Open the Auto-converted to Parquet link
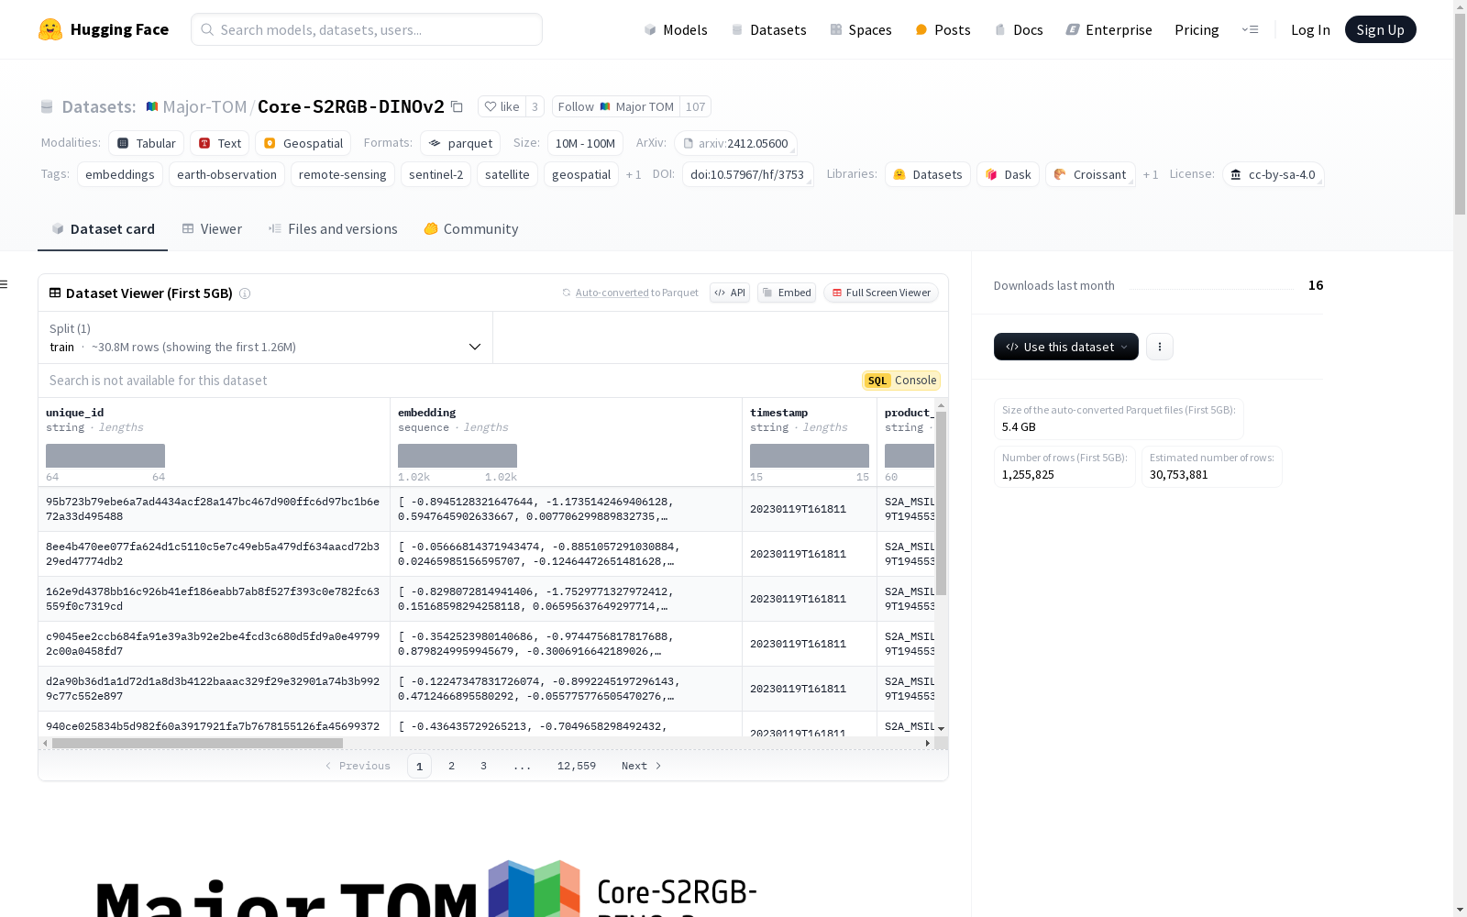This screenshot has width=1467, height=917. pos(630,293)
